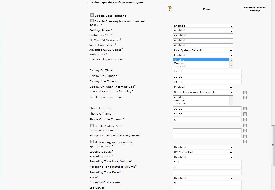Open the Advertise G.722 Codec dropdown

pos(203,50)
